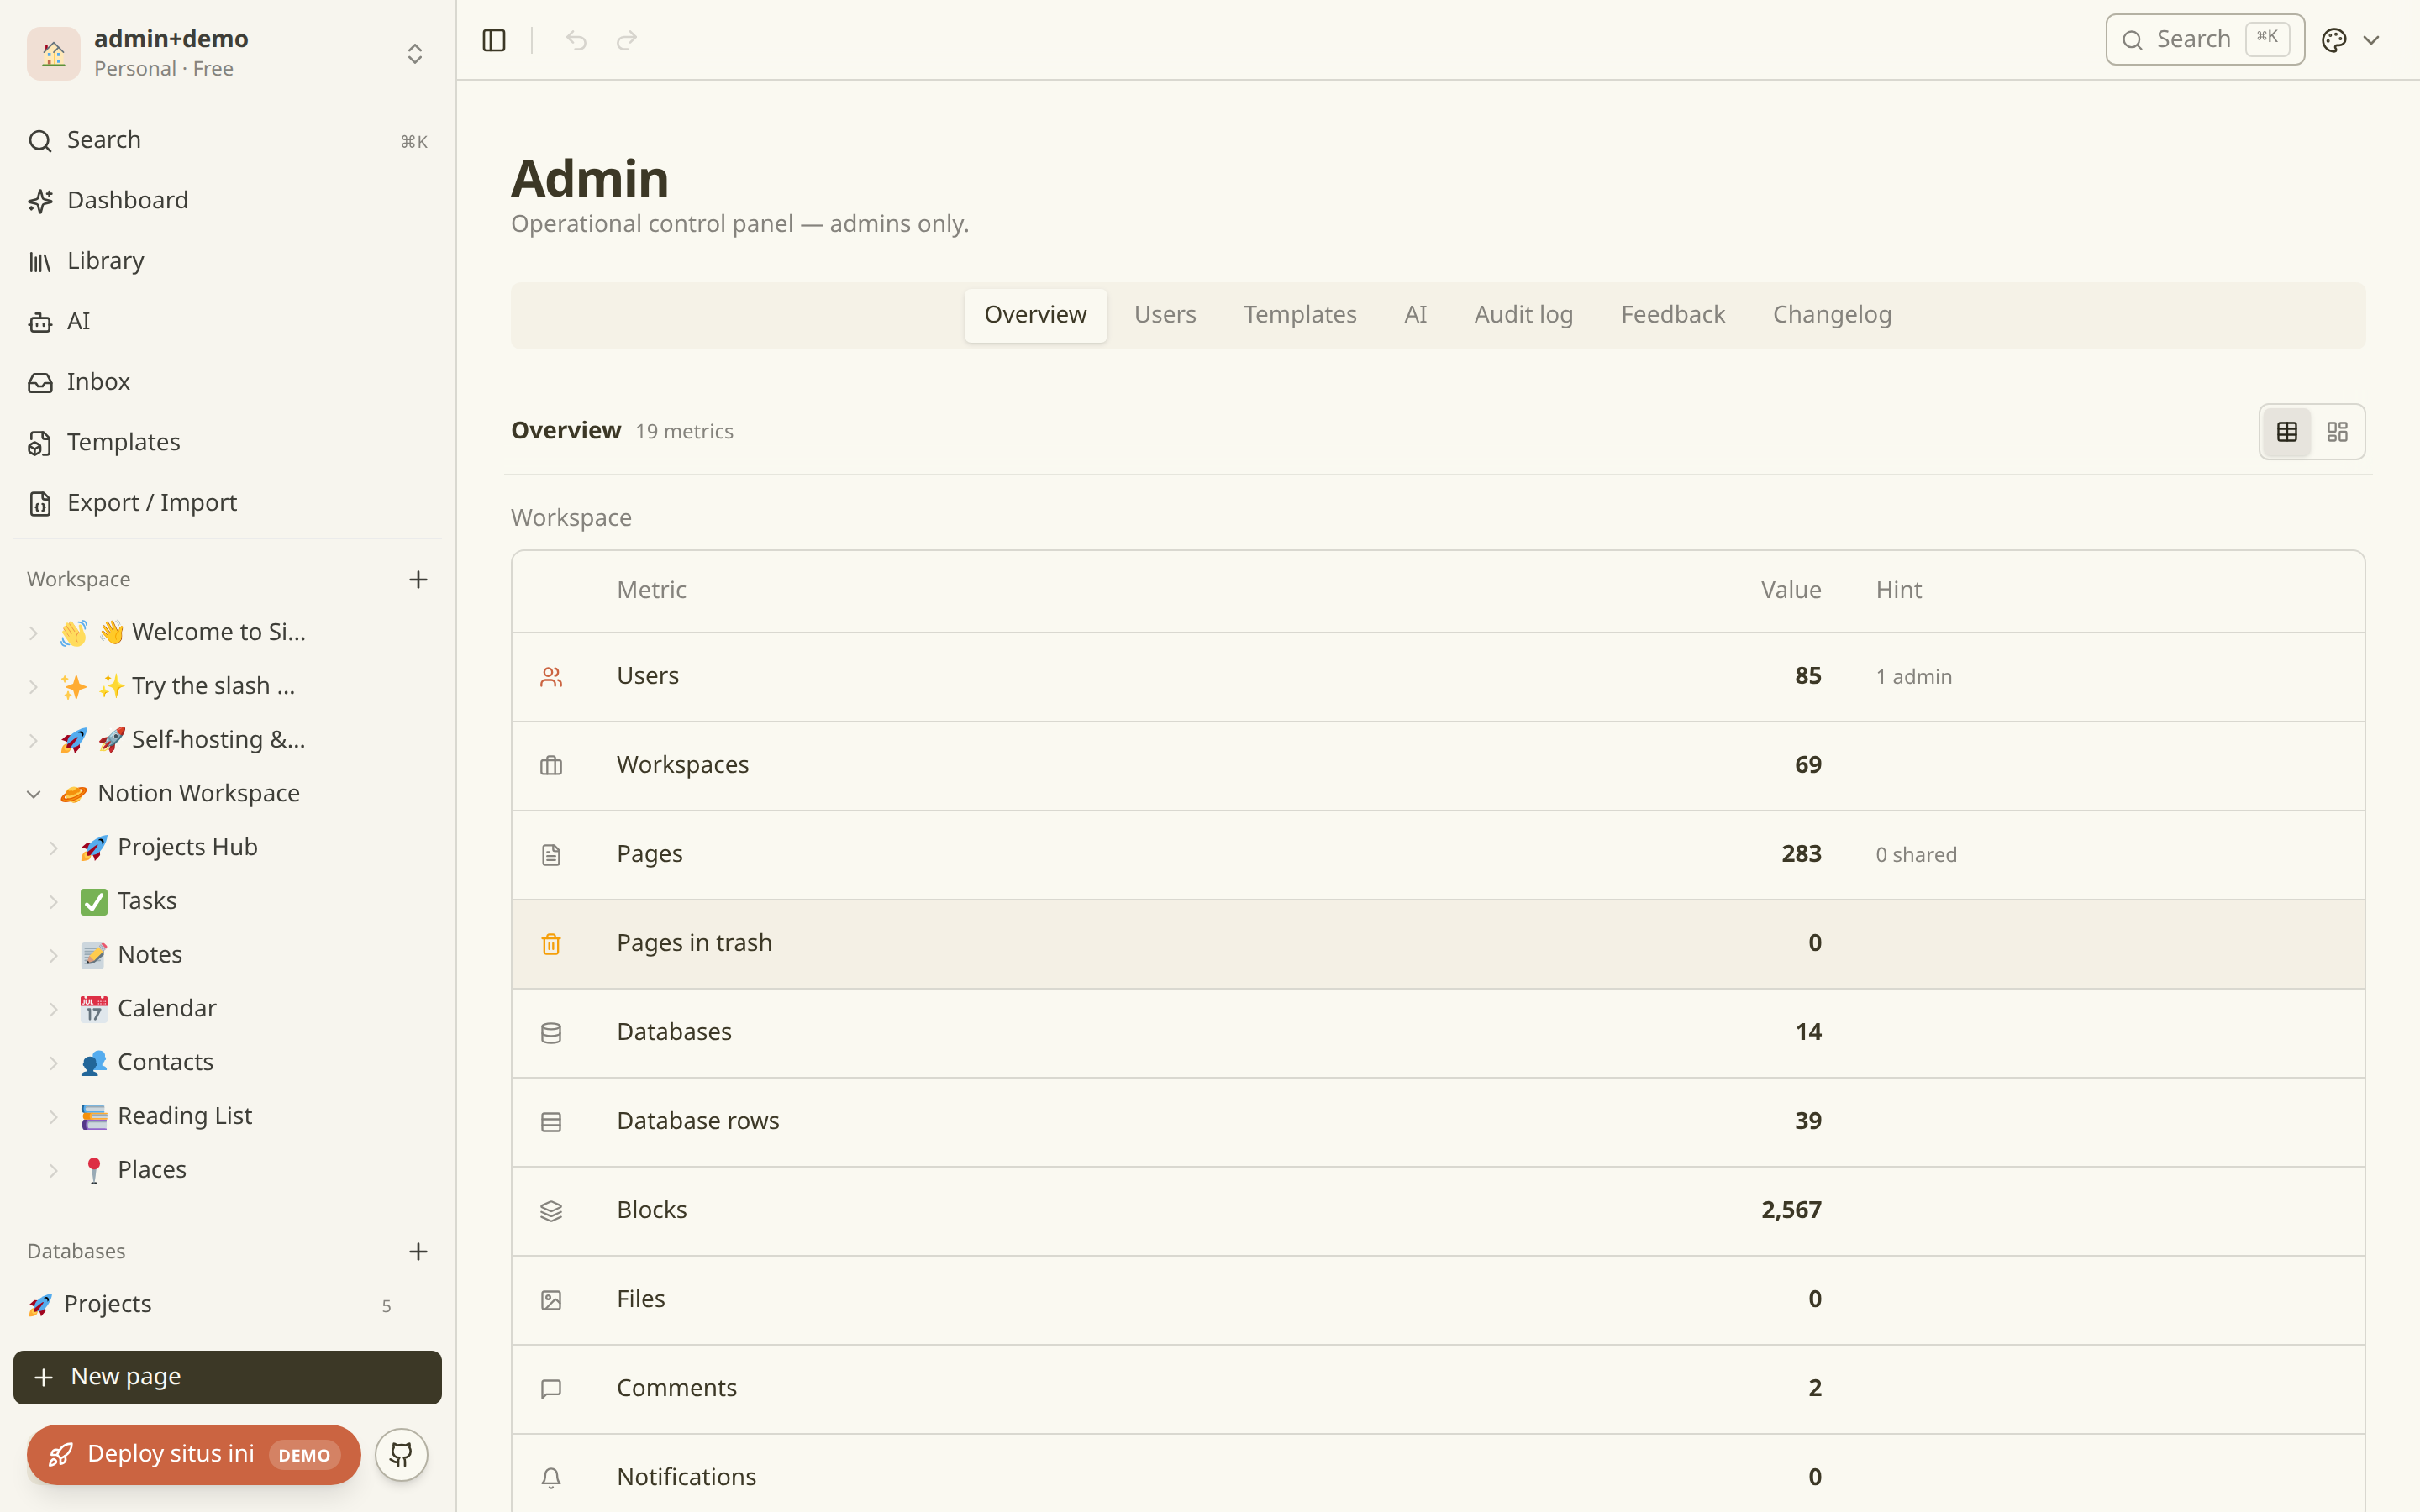Toggle the sidebar panel icon

(494, 40)
